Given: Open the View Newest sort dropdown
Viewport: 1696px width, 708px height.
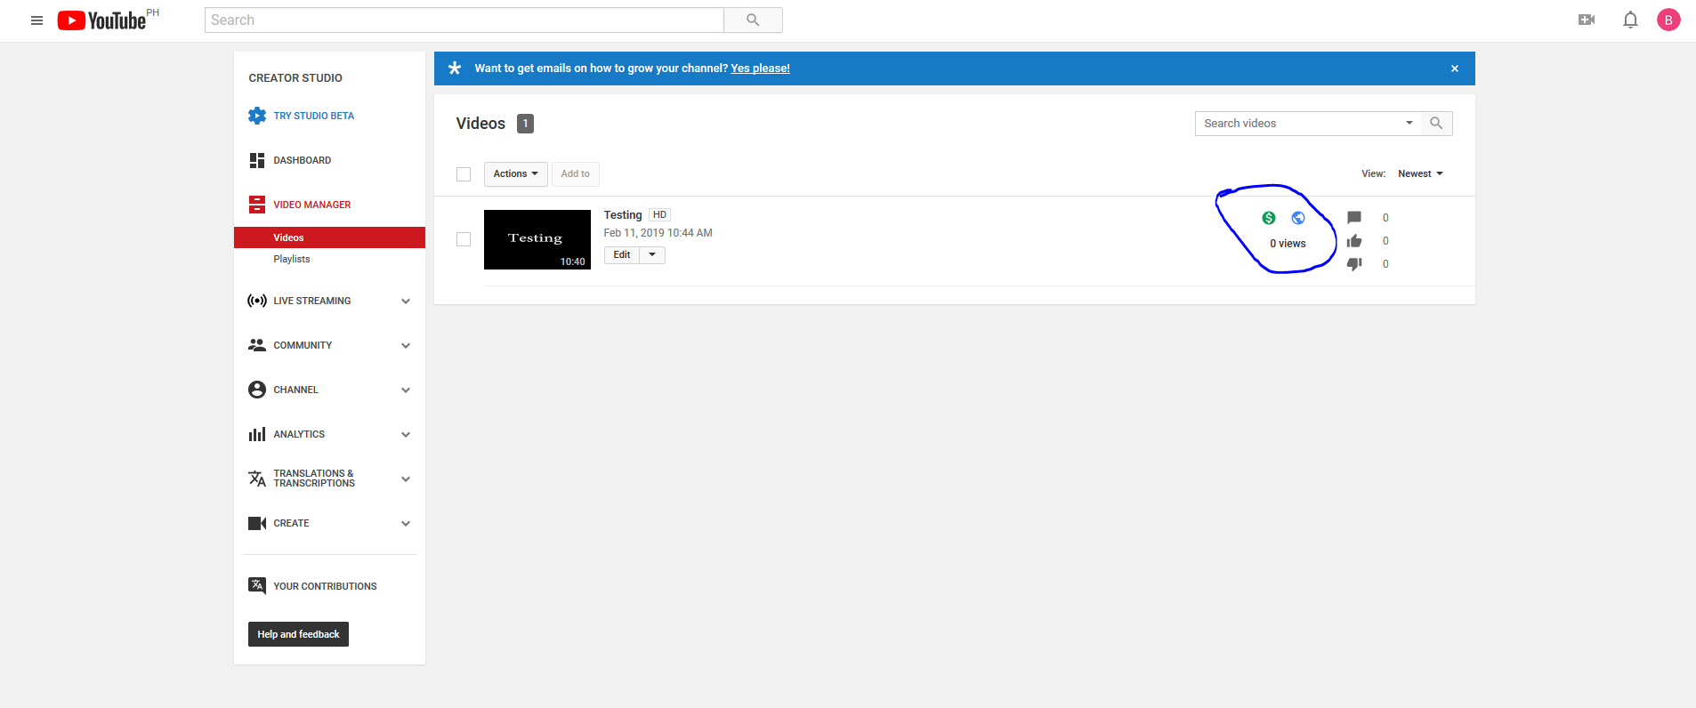Looking at the screenshot, I should tap(1420, 174).
